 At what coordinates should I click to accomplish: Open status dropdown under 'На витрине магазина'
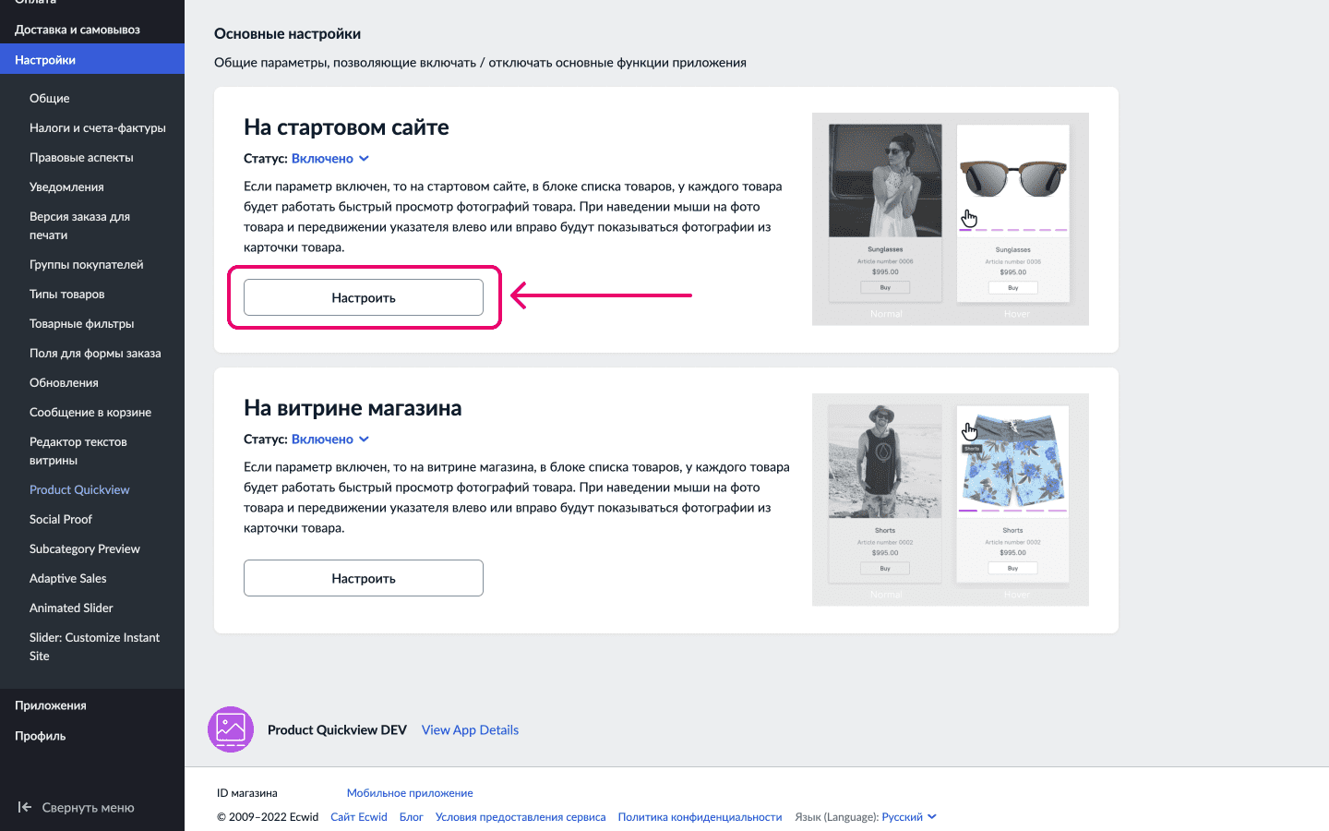click(x=329, y=440)
